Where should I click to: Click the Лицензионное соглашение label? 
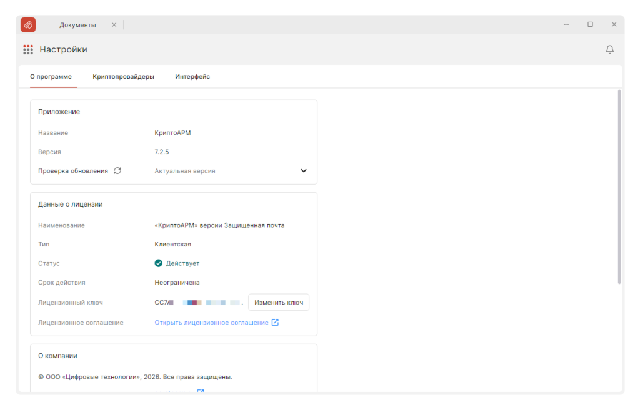(x=81, y=323)
